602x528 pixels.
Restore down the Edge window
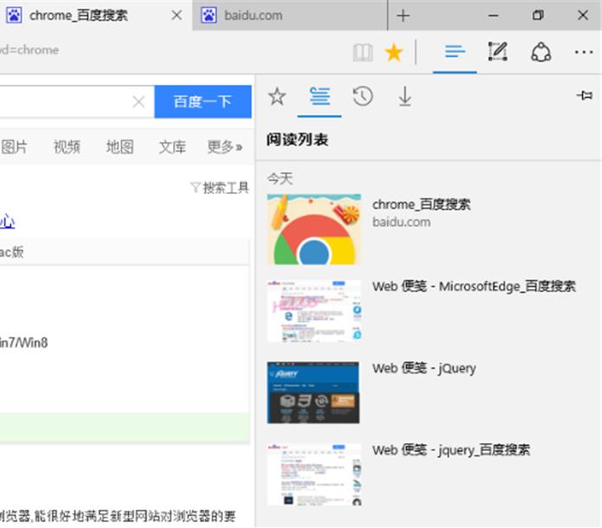(538, 16)
